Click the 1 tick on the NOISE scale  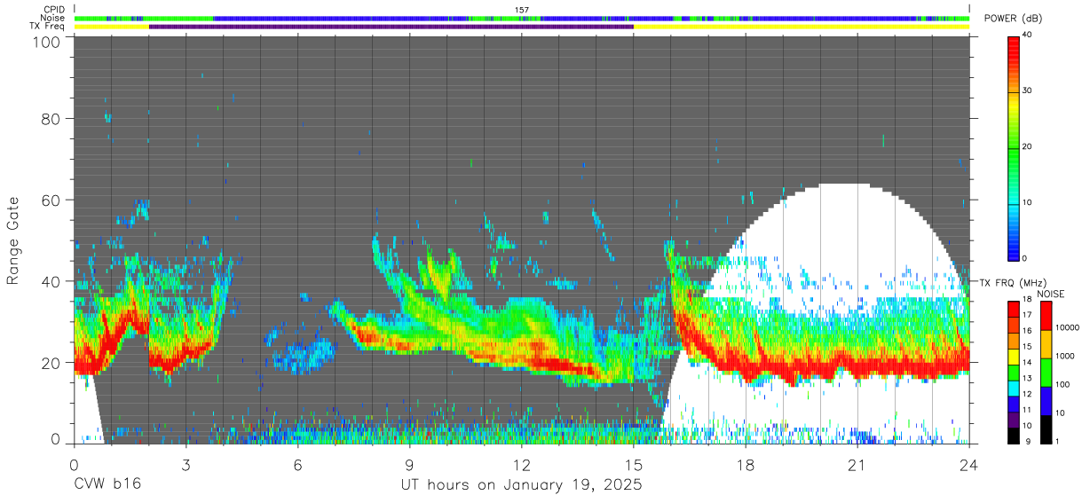click(x=1057, y=441)
